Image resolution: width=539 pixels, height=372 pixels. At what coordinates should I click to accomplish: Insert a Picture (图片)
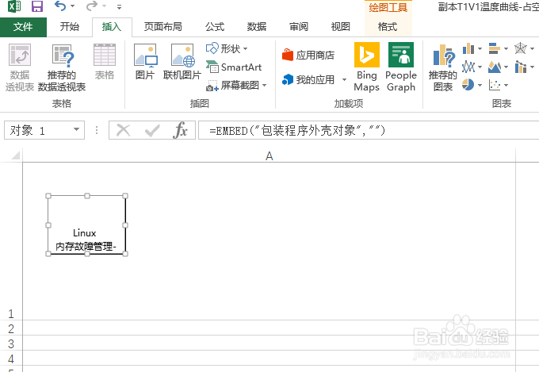point(145,62)
